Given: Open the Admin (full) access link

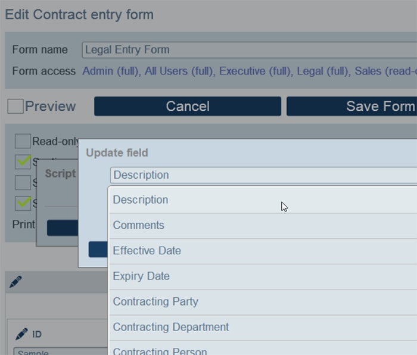Looking at the screenshot, I should coord(111,71).
